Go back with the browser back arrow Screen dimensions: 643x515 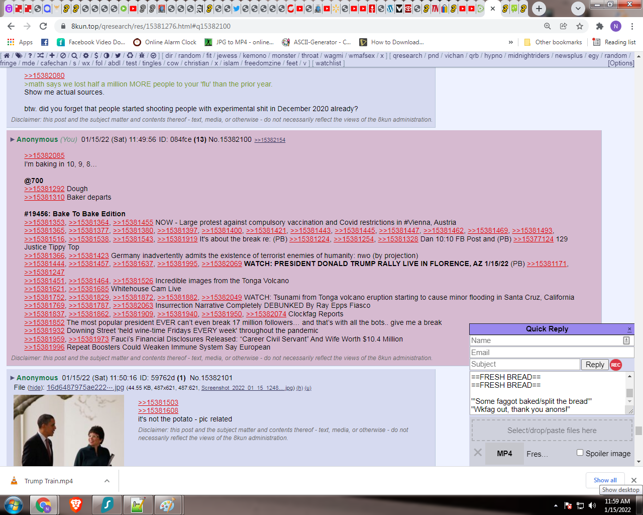pyautogui.click(x=11, y=26)
